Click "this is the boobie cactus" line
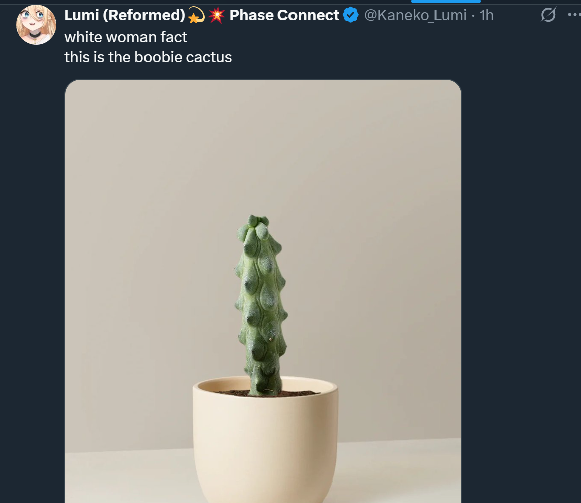Viewport: 581px width, 503px height. (148, 57)
